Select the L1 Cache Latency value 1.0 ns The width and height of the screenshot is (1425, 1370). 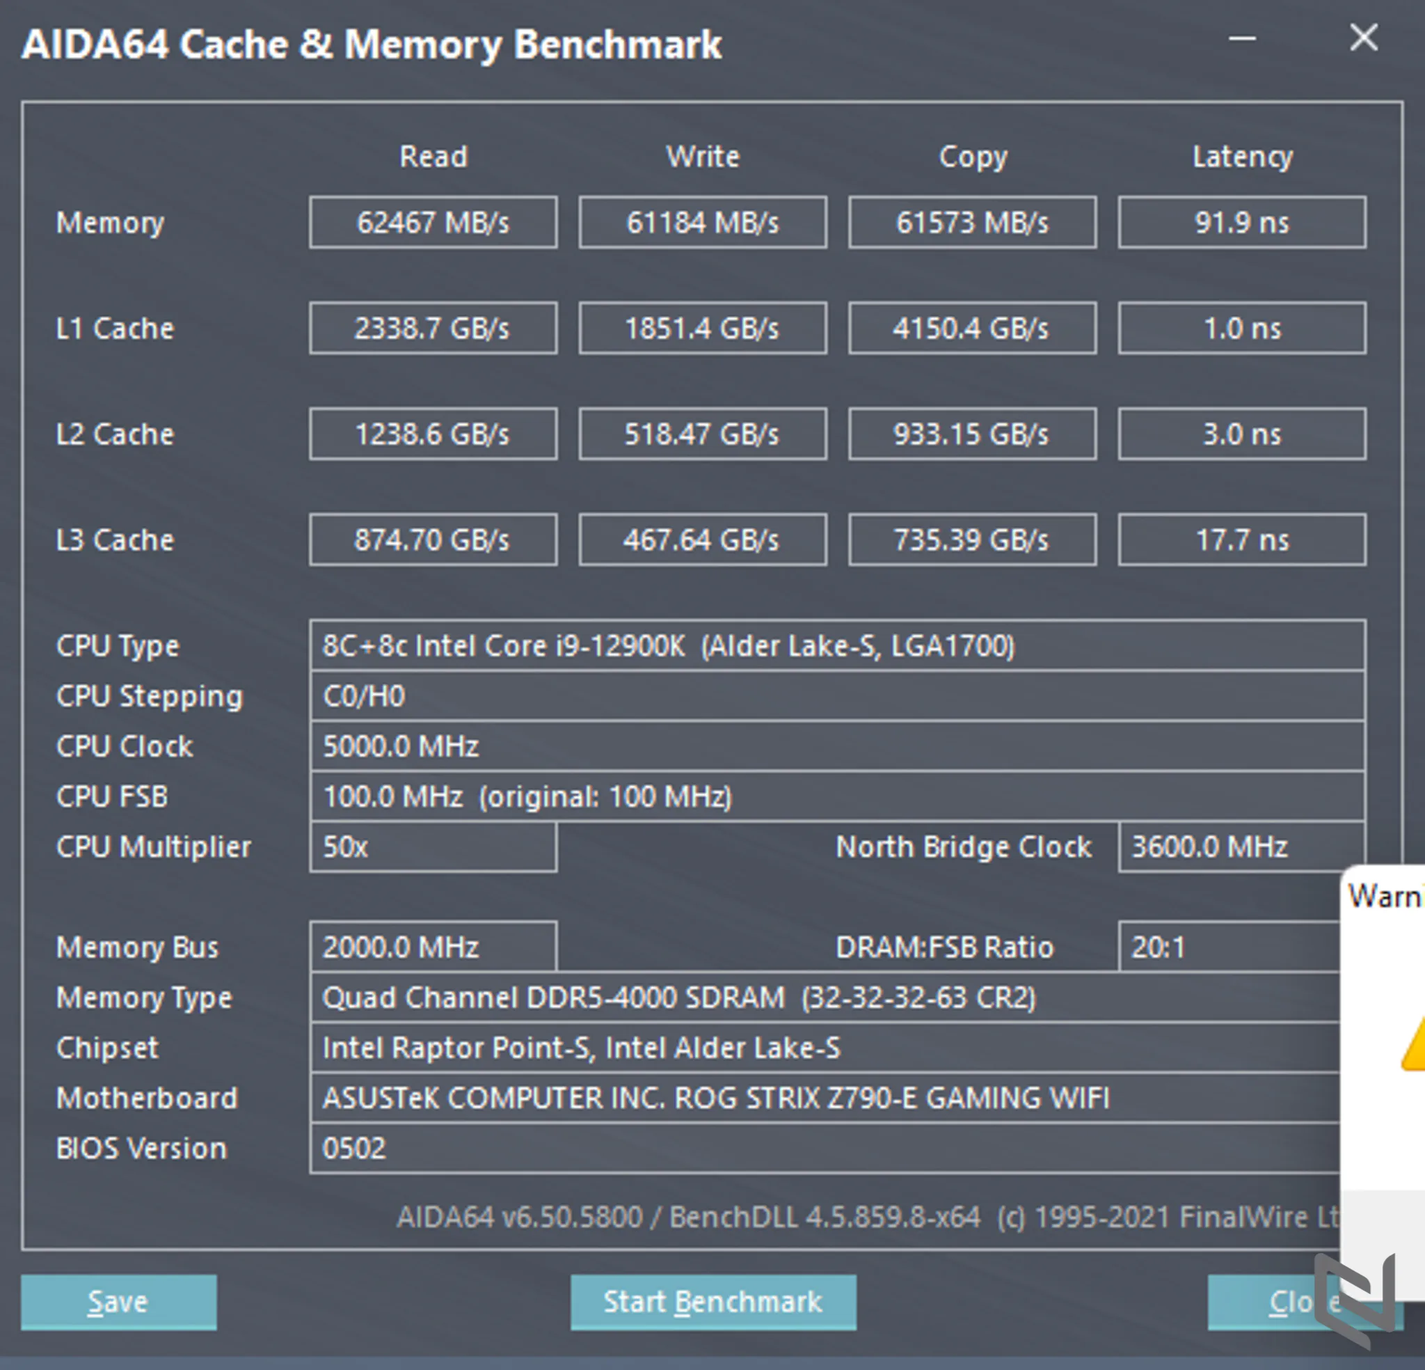[1242, 328]
